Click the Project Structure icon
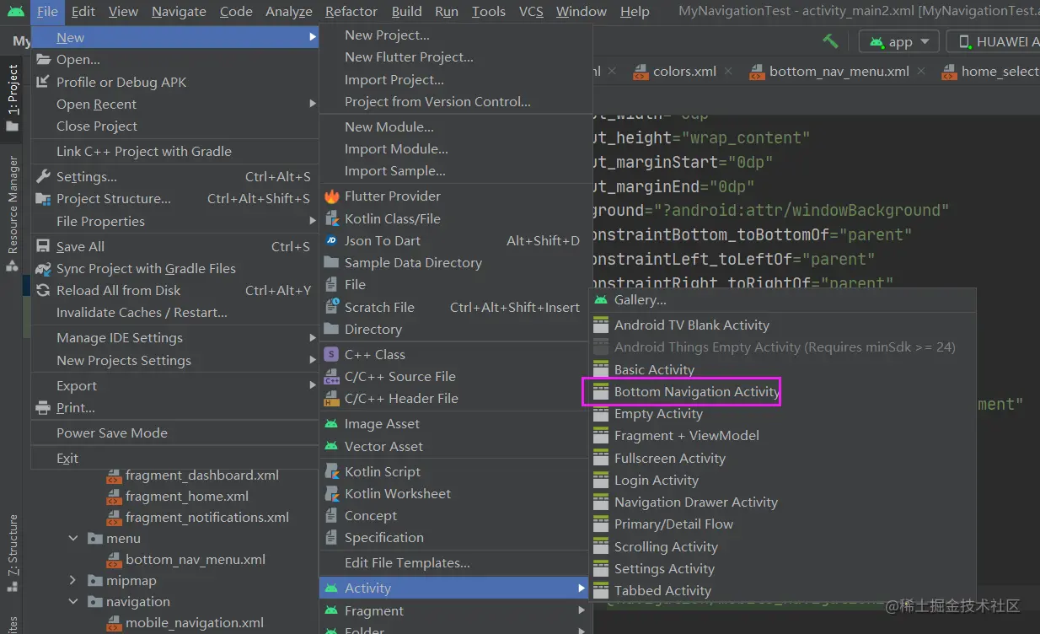The width and height of the screenshot is (1040, 634). click(43, 198)
